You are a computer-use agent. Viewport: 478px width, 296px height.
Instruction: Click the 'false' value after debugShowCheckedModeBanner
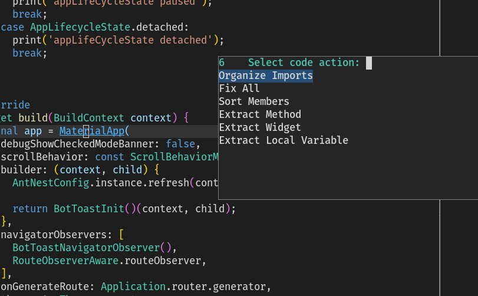(180, 144)
